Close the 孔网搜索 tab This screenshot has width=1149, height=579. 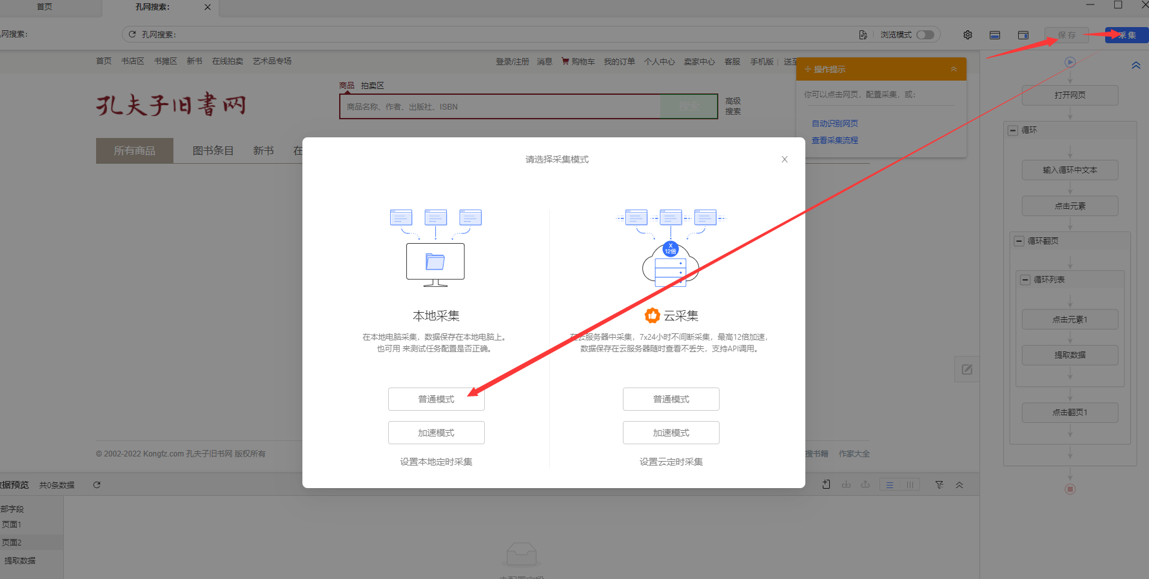pos(207,7)
